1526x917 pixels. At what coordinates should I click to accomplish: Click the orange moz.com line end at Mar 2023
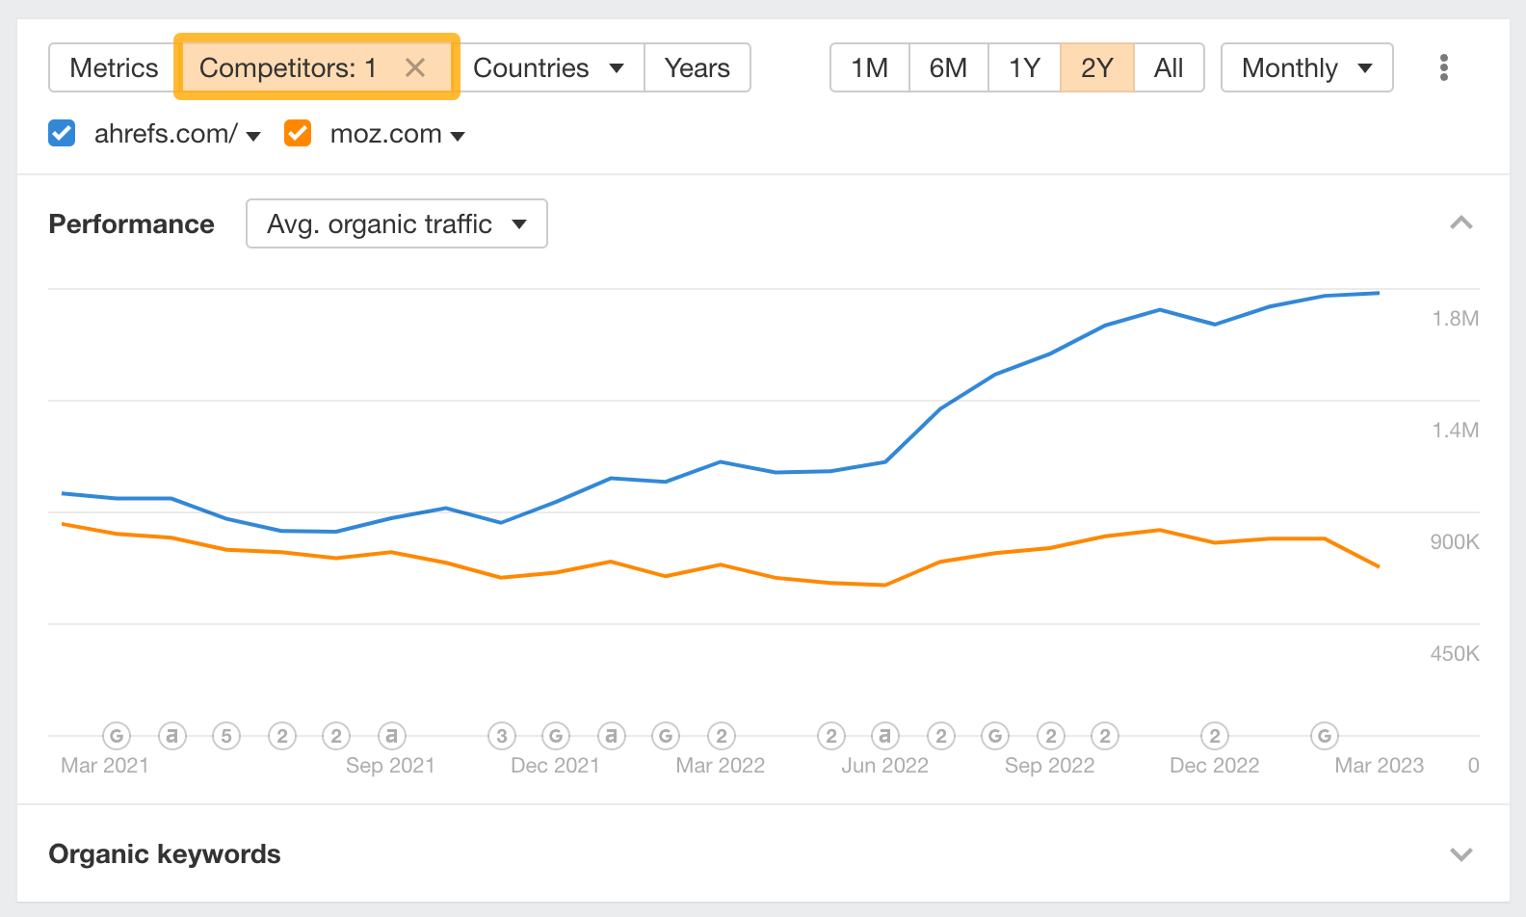tap(1379, 566)
